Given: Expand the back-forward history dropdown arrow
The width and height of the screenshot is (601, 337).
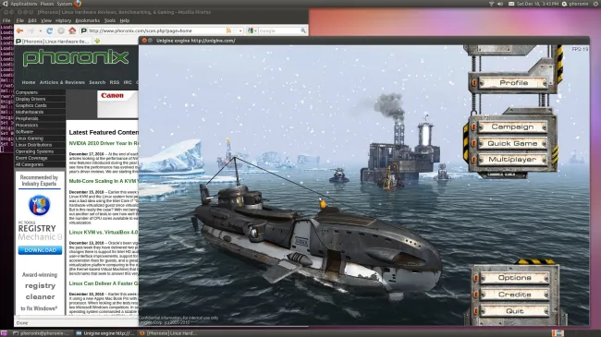Looking at the screenshot, I should (41, 31).
